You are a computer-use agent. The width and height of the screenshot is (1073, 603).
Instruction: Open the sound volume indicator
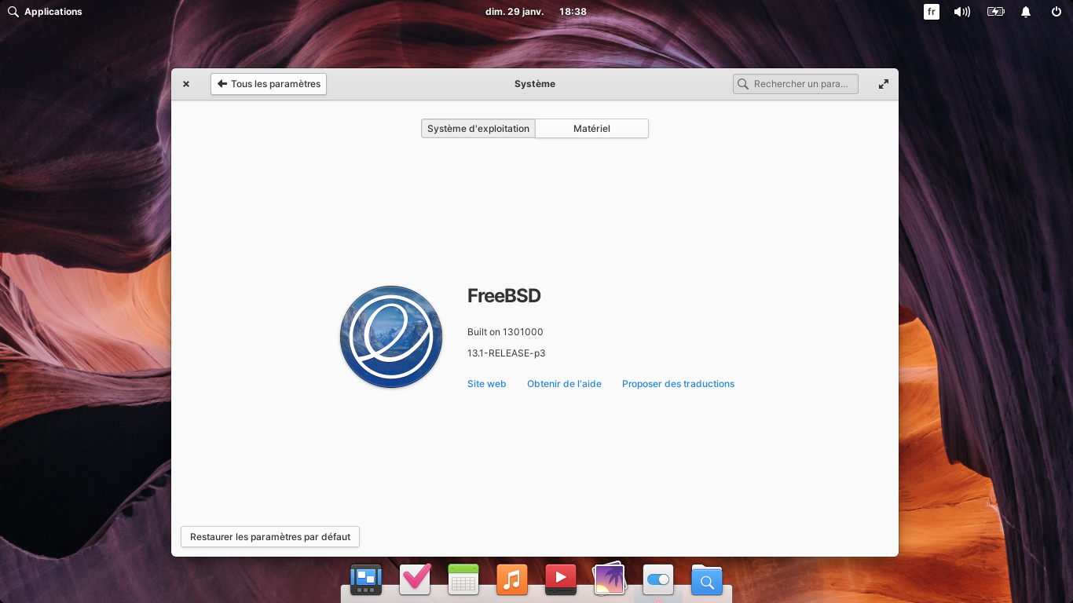click(x=961, y=12)
